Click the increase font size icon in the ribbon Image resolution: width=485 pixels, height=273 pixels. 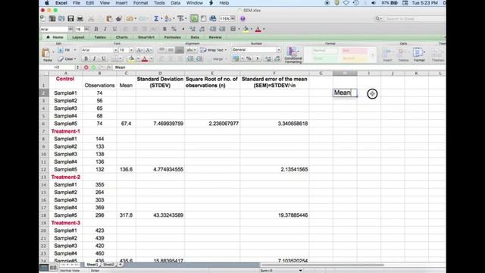139,50
